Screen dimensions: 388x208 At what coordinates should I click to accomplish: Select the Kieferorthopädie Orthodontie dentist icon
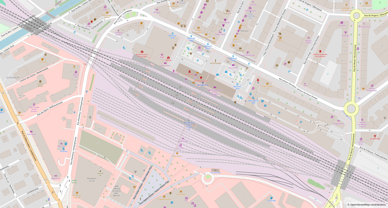coord(319,52)
